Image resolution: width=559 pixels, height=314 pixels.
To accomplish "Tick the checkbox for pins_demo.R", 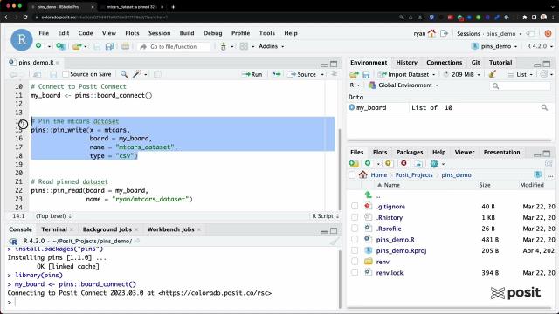I will coord(355,239).
